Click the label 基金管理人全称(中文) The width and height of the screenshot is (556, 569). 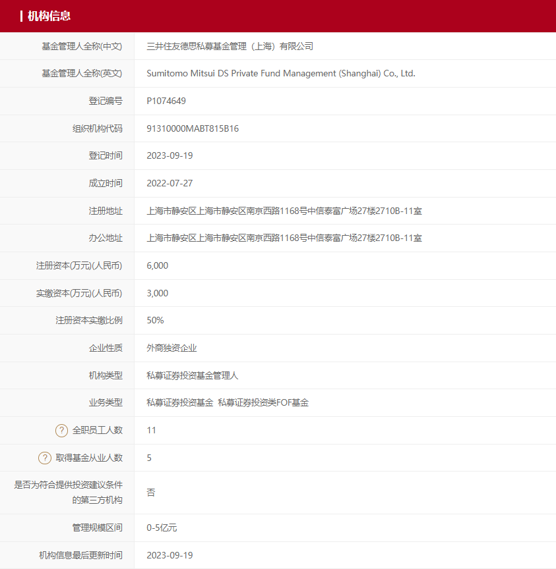coord(82,47)
